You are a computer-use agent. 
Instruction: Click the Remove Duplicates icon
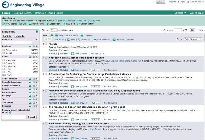[x=114, y=40]
